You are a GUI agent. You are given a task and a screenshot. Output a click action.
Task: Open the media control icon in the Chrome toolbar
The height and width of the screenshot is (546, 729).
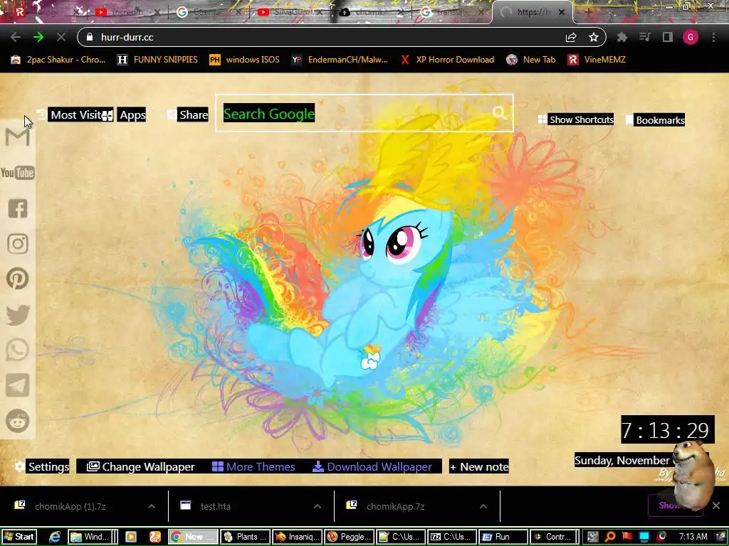click(645, 37)
